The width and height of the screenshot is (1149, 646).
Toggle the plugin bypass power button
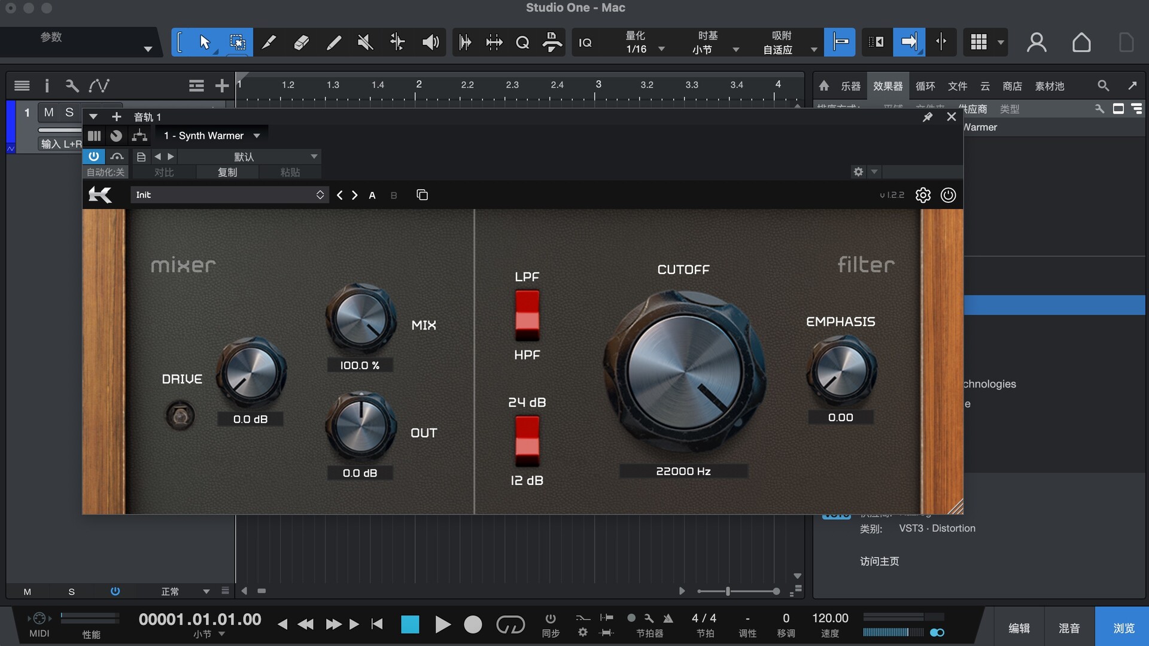(948, 195)
